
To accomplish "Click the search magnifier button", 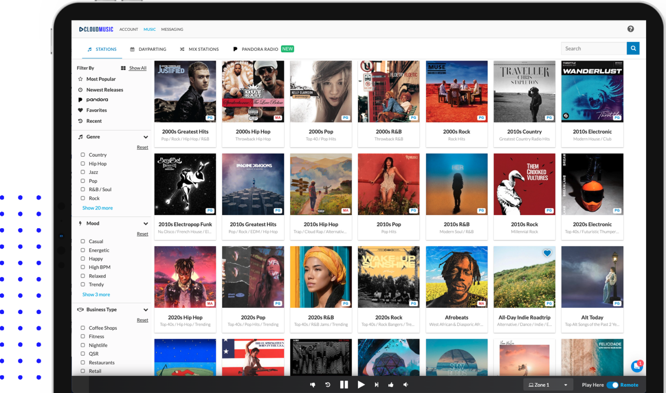I will tap(633, 48).
